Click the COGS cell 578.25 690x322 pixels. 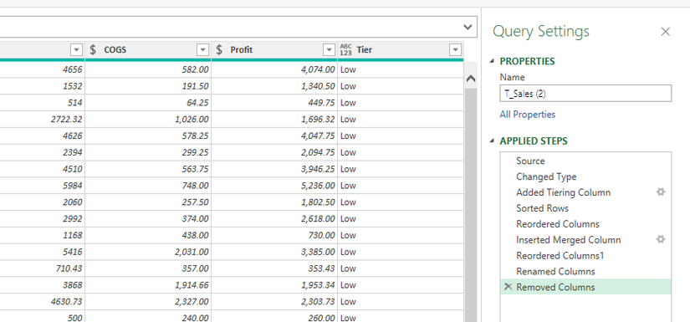(x=148, y=136)
